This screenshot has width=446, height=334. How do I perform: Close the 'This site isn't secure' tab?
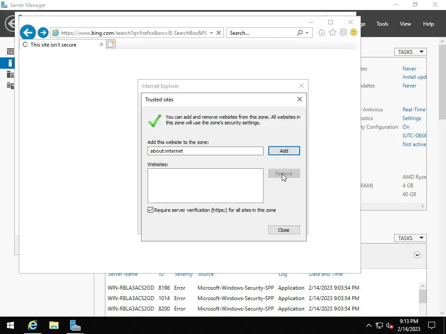pyautogui.click(x=101, y=44)
